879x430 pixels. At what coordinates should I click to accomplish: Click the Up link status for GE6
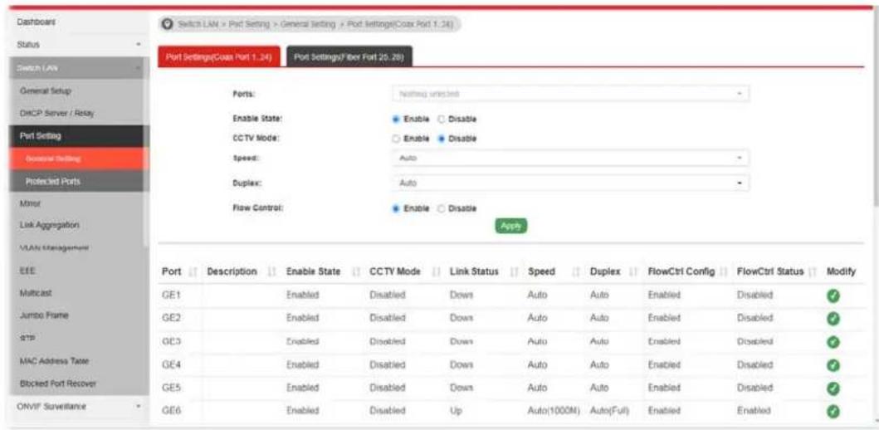click(x=455, y=412)
